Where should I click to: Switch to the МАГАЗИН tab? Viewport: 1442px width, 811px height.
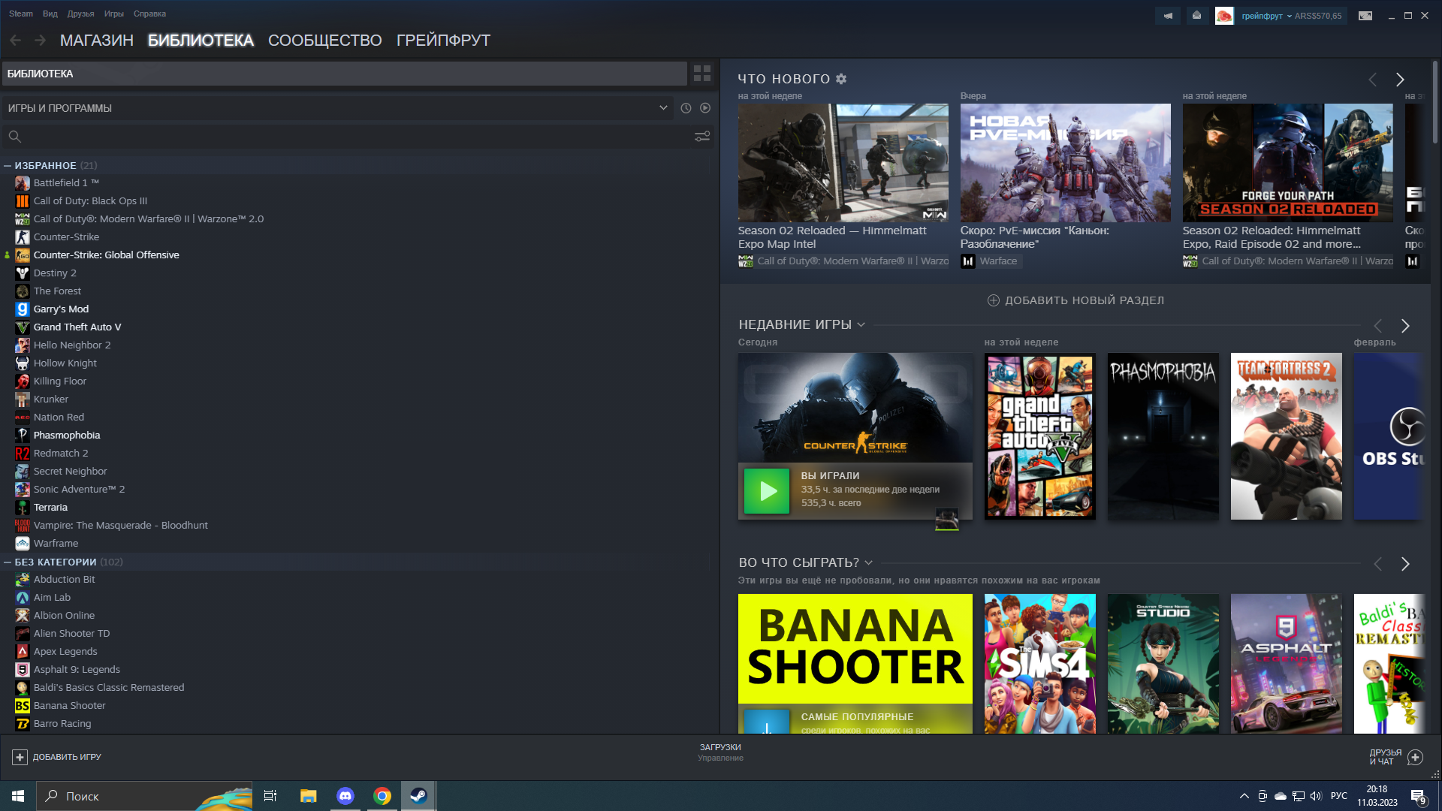pyautogui.click(x=97, y=41)
